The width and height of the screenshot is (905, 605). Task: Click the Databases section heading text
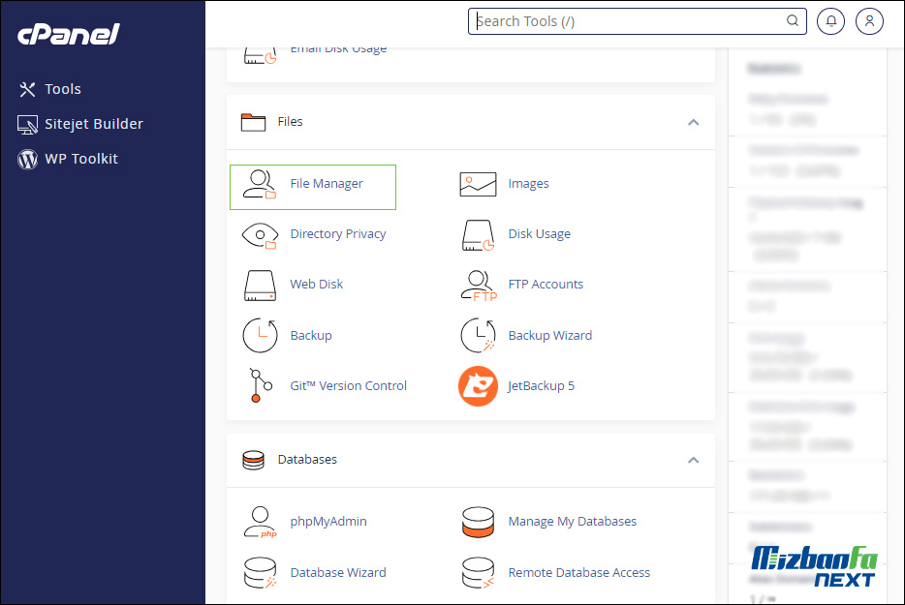point(307,459)
